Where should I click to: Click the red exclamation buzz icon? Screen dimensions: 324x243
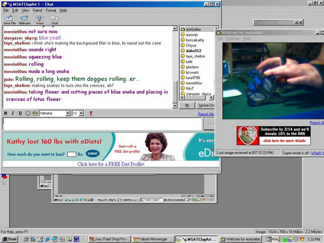coord(91,113)
